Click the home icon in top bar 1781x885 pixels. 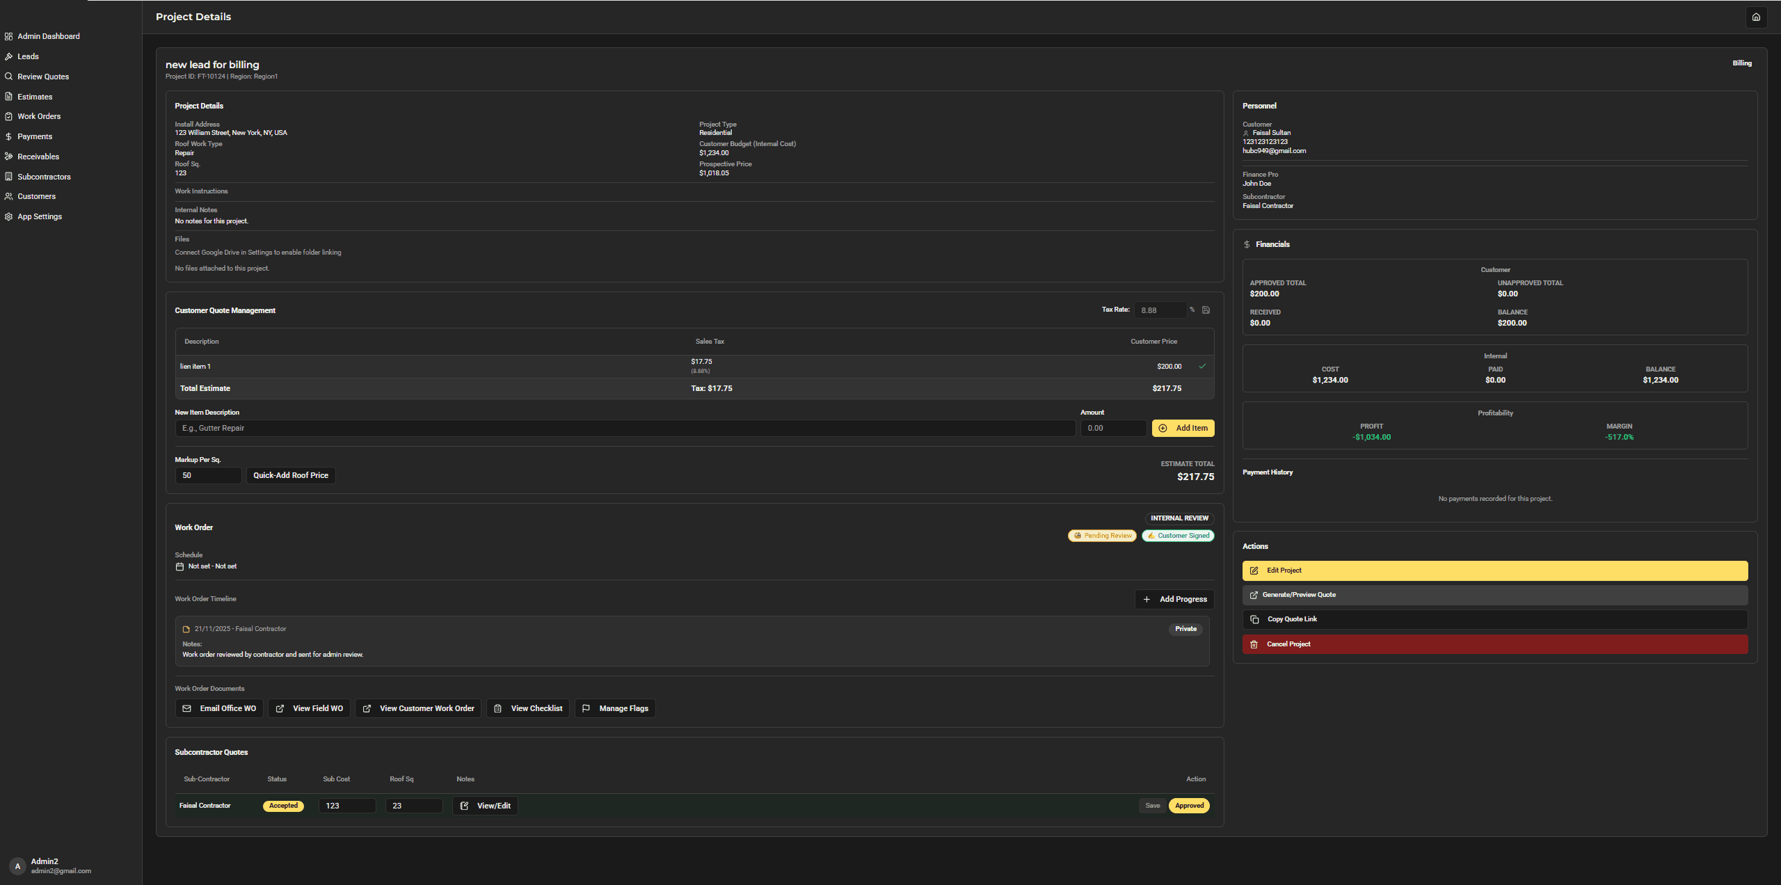1756,17
